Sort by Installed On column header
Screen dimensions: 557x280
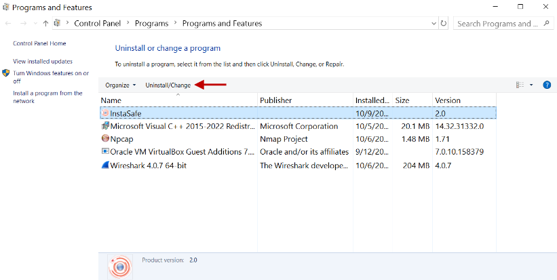(x=373, y=100)
